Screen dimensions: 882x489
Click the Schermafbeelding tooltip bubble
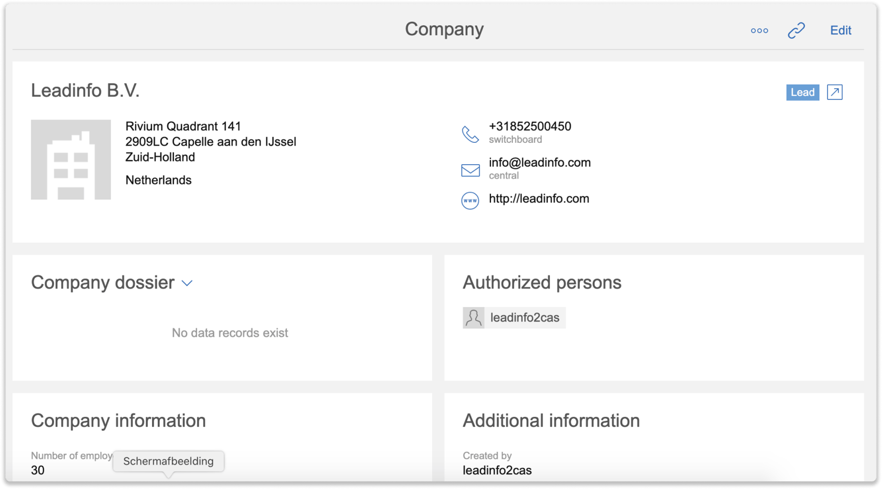point(168,461)
